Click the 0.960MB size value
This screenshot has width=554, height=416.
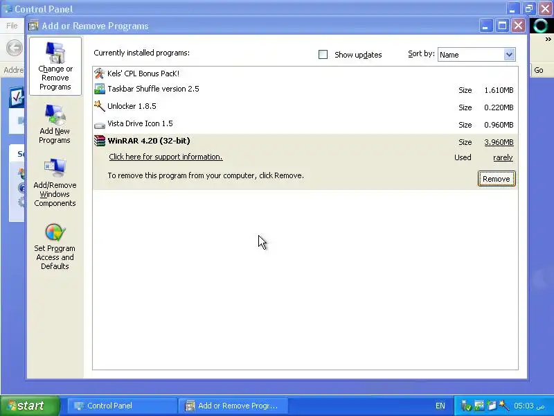pyautogui.click(x=499, y=125)
